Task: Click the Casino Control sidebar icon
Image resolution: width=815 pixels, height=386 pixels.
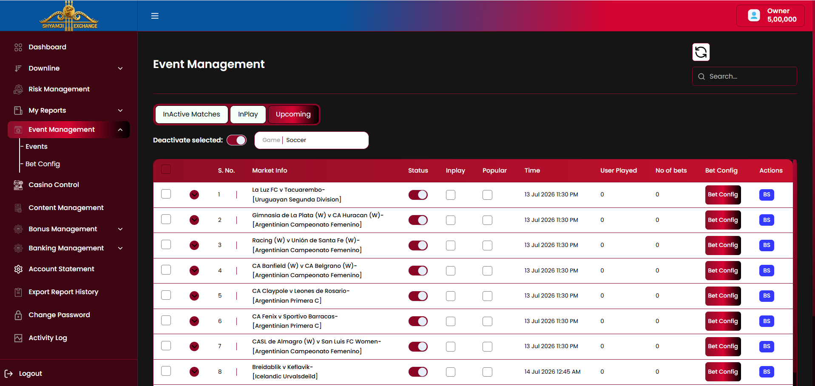Action: (18, 185)
